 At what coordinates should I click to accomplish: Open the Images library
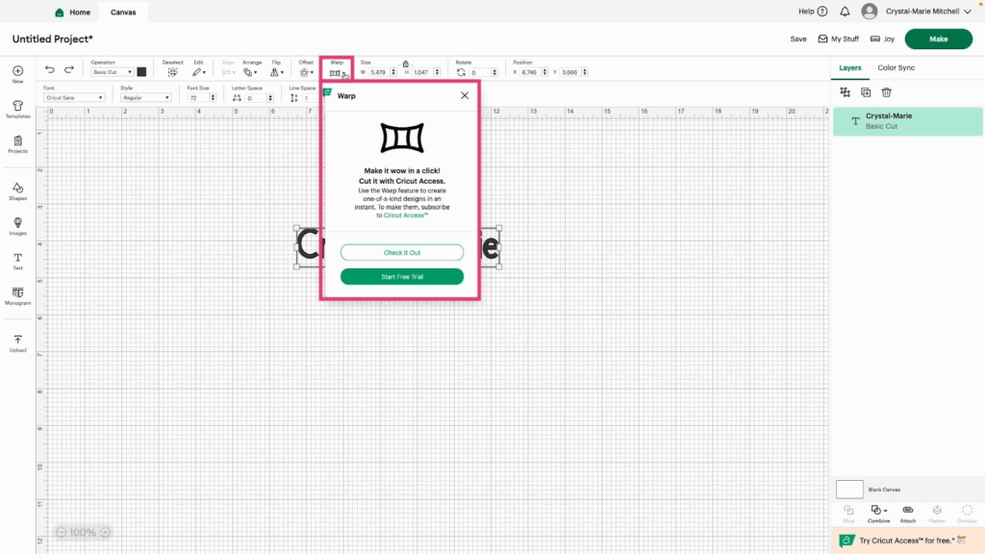pyautogui.click(x=17, y=226)
